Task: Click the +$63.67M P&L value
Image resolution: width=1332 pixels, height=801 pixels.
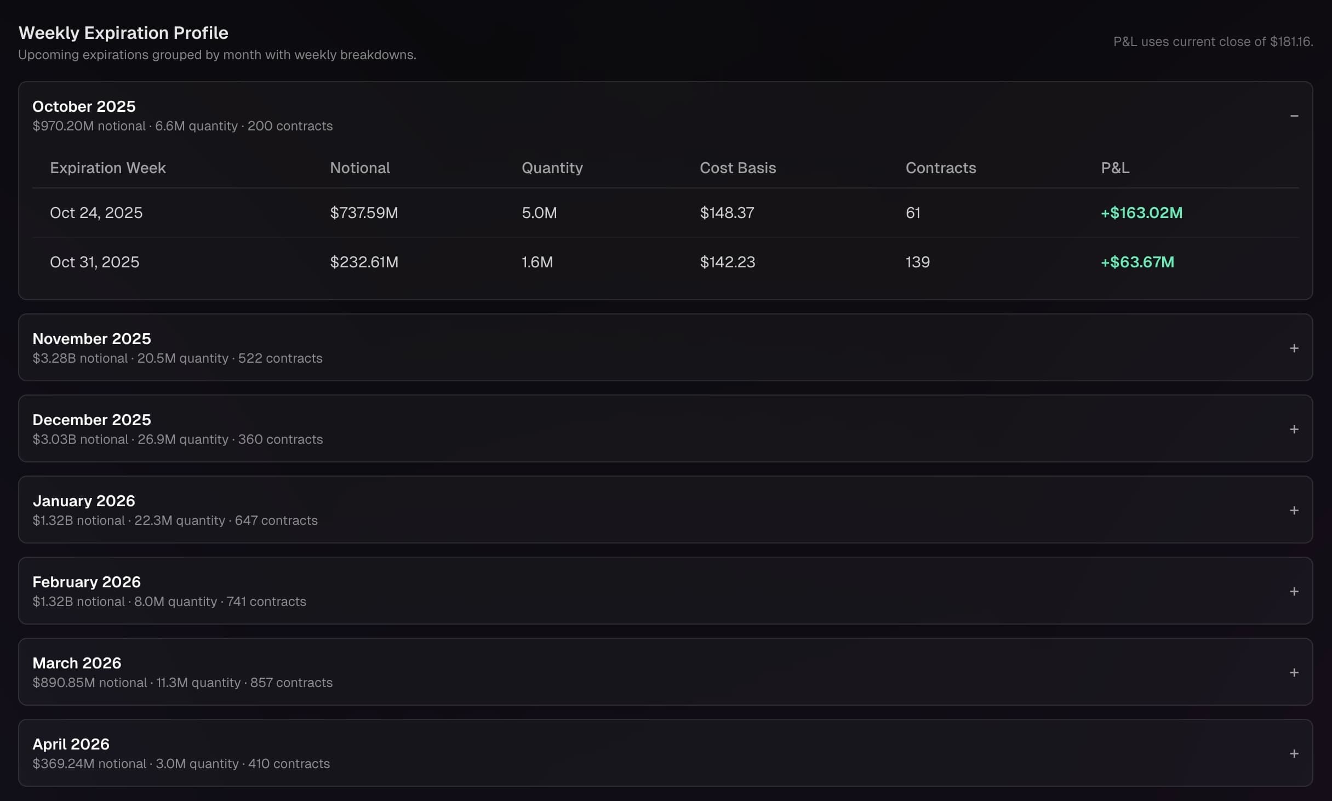Action: click(x=1137, y=262)
